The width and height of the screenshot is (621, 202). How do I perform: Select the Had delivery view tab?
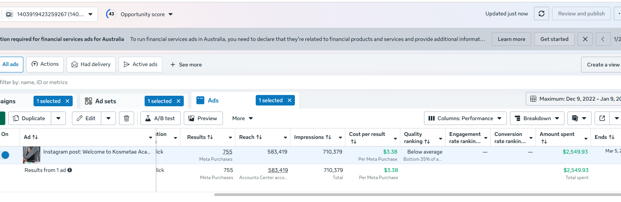click(x=91, y=65)
